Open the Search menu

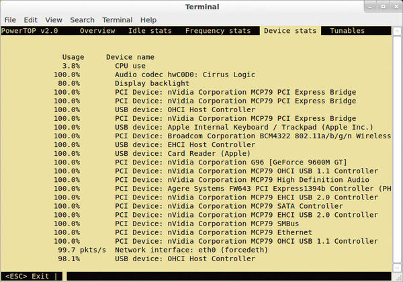[82, 20]
